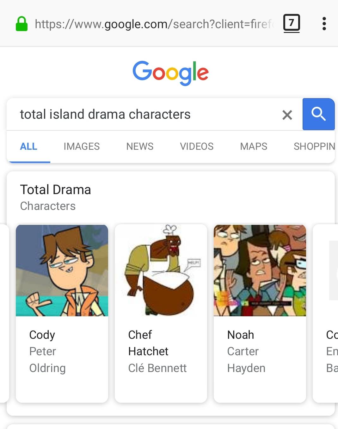338x429 pixels.
Task: Open the Chef Hatchet character picture
Action: [161, 270]
